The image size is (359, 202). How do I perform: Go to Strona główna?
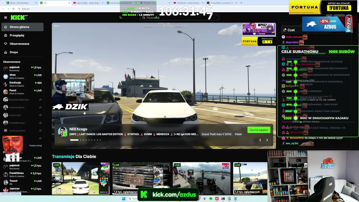pyautogui.click(x=22, y=27)
